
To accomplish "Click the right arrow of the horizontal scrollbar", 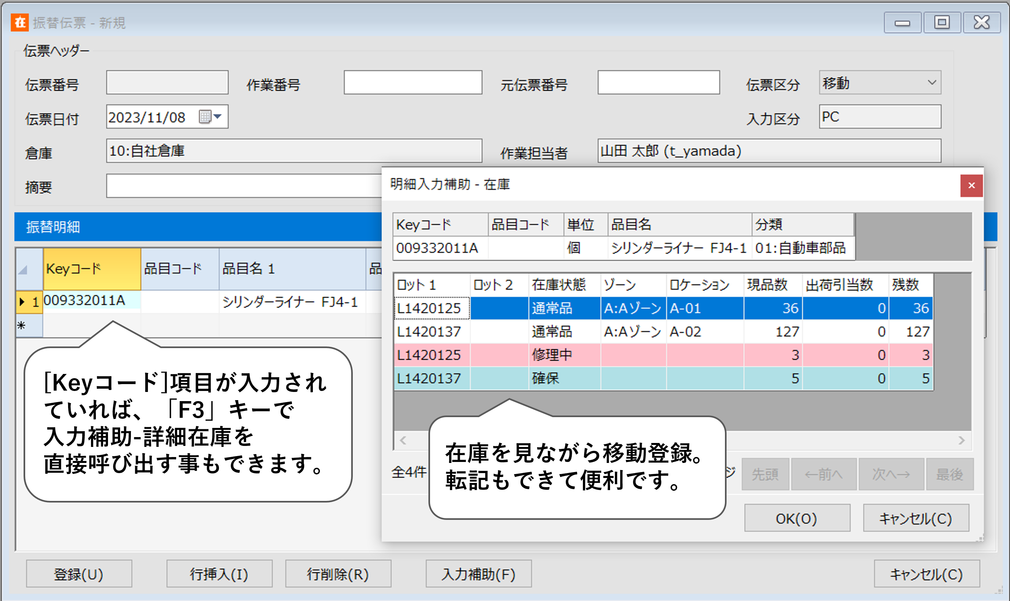I will coord(962,440).
